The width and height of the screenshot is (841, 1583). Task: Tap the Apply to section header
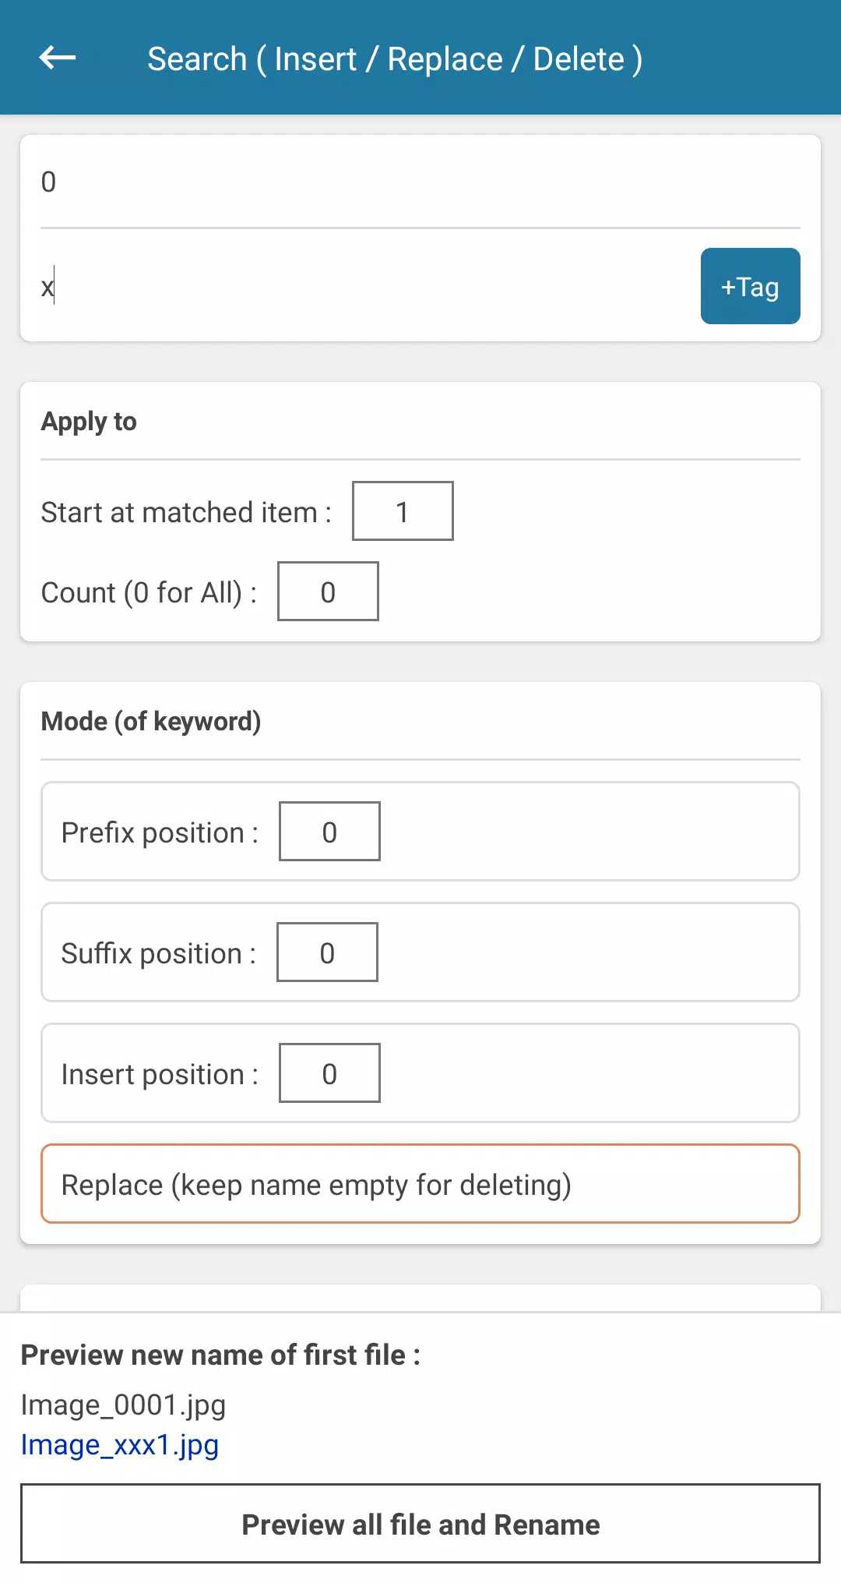89,422
